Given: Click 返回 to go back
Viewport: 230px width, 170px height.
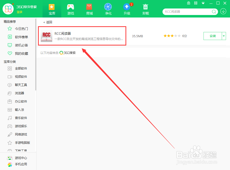Looking at the screenshot, I should coord(48,22).
